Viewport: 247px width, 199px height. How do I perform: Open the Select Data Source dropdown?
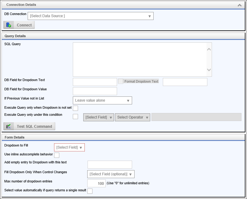click(91, 16)
